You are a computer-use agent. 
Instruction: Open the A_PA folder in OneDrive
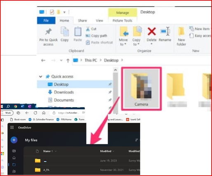pyautogui.click(x=46, y=170)
